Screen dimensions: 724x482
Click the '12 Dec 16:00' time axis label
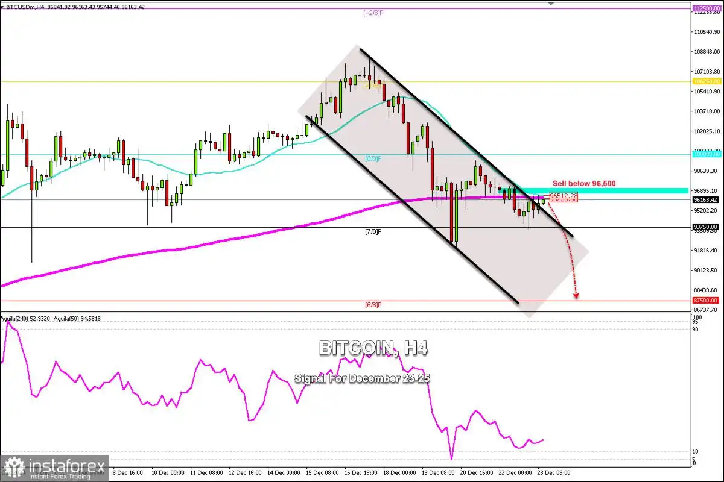tap(246, 472)
